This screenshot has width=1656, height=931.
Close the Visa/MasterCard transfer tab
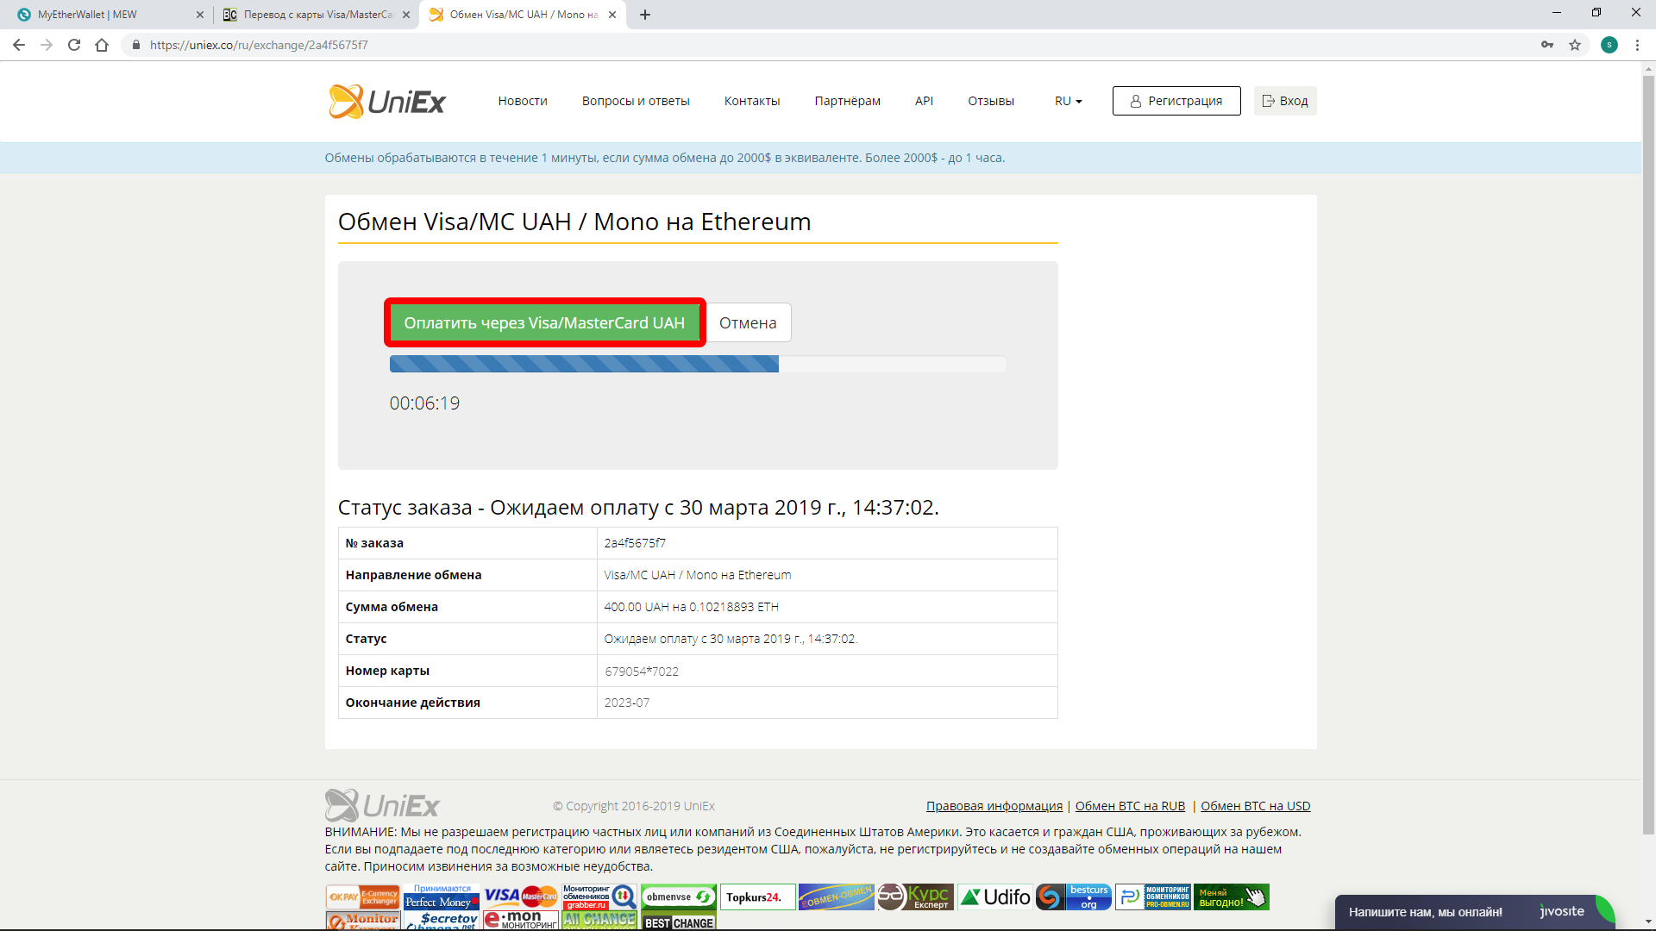(x=406, y=15)
